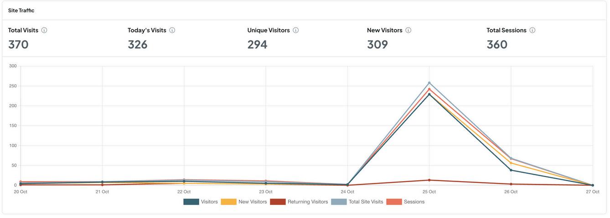Hide the Sessions series via legend

pos(405,202)
